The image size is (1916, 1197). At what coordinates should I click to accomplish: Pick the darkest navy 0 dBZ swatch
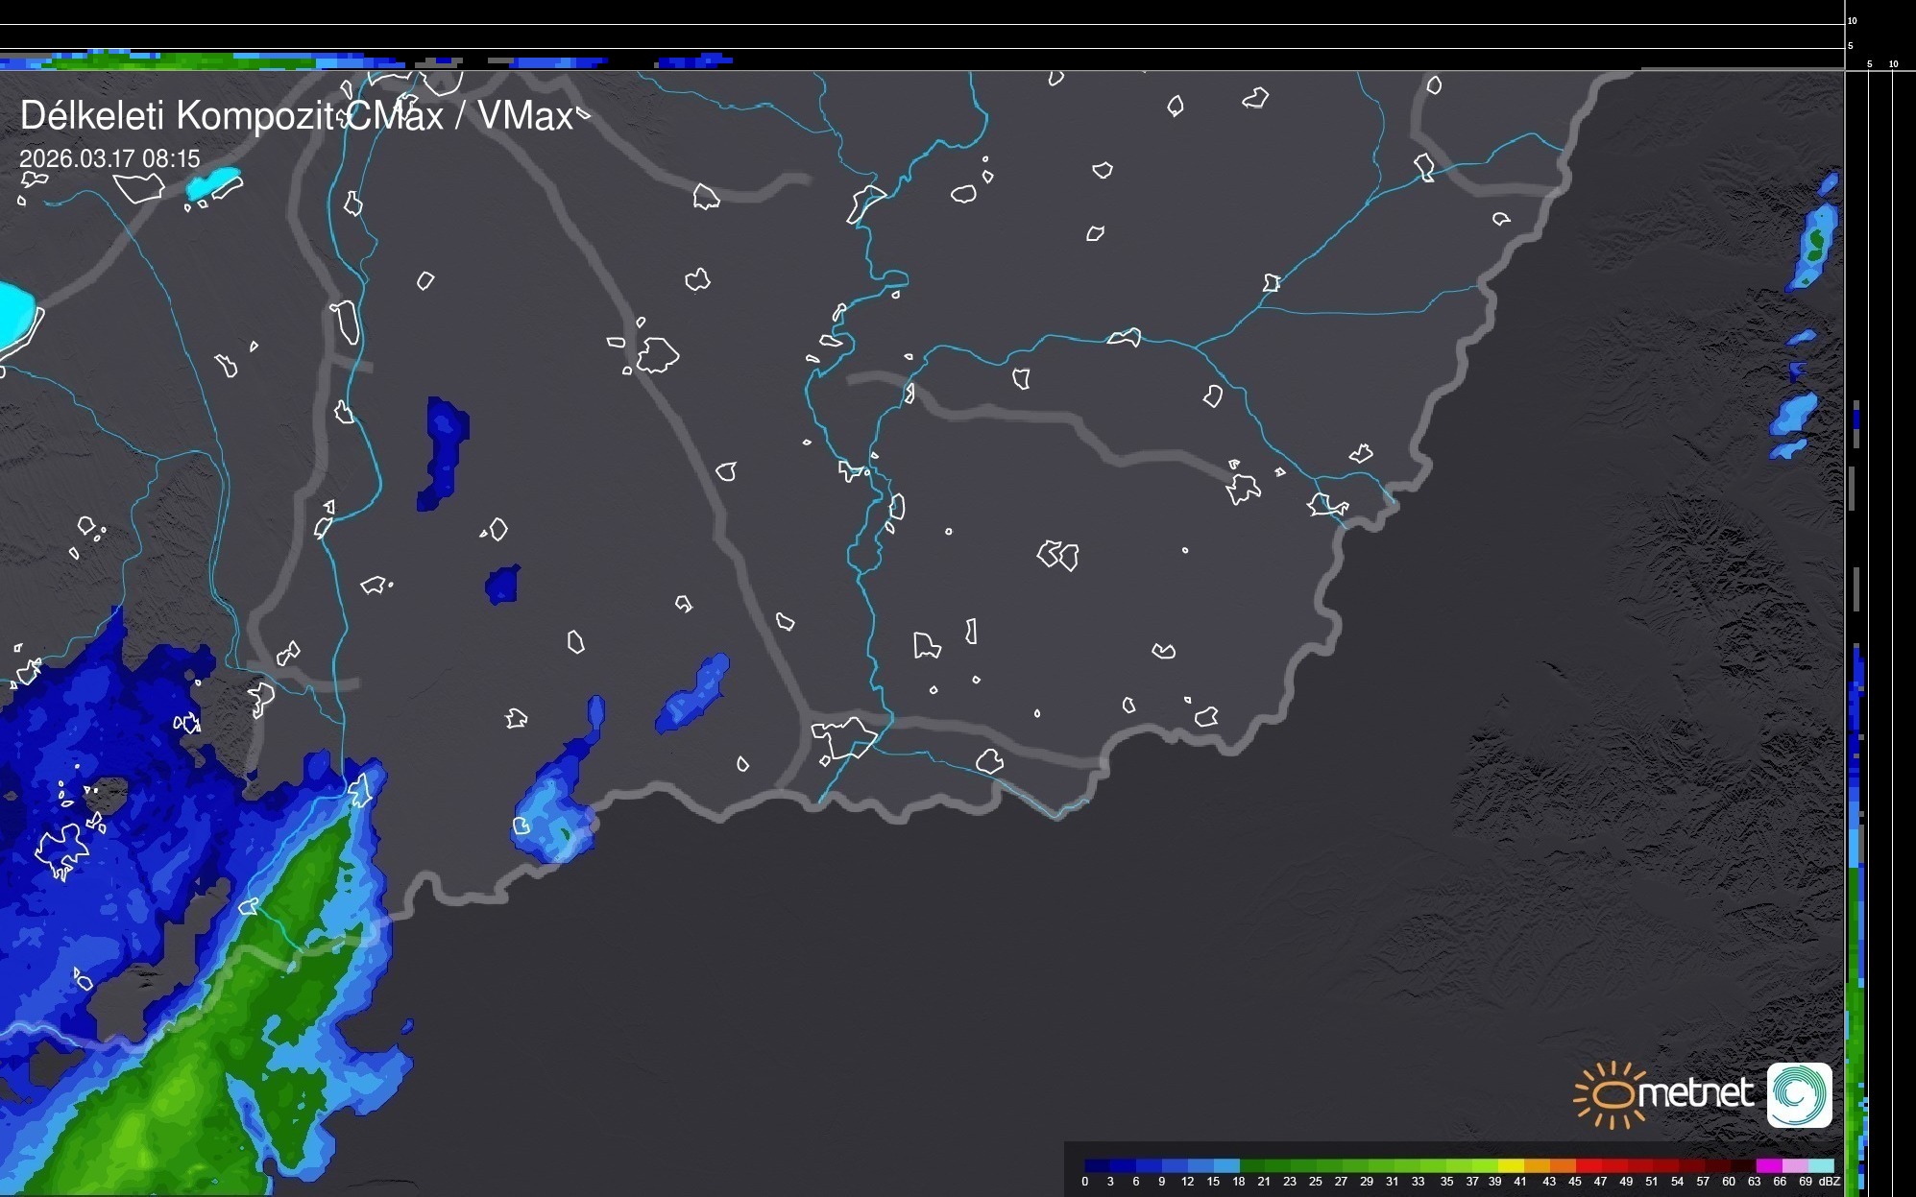point(1098,1165)
